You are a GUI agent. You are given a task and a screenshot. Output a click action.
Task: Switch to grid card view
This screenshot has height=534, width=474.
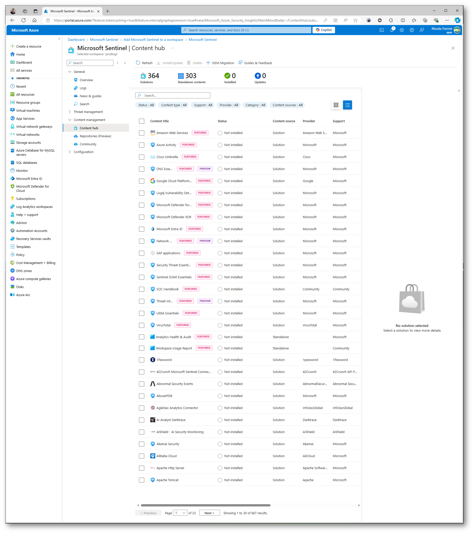click(x=336, y=105)
